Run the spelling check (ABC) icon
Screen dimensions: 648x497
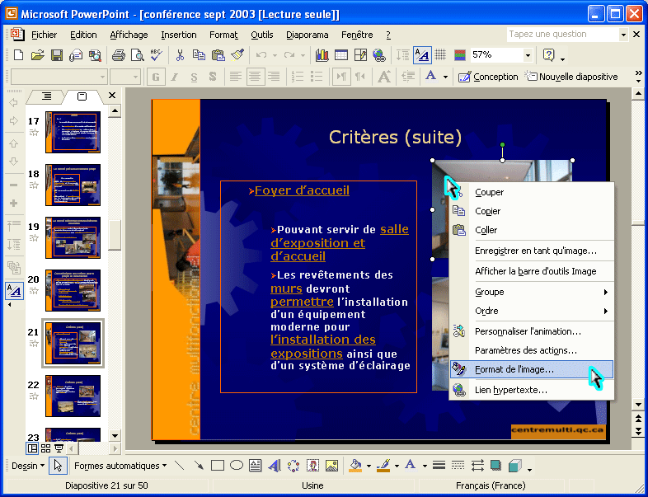156,55
